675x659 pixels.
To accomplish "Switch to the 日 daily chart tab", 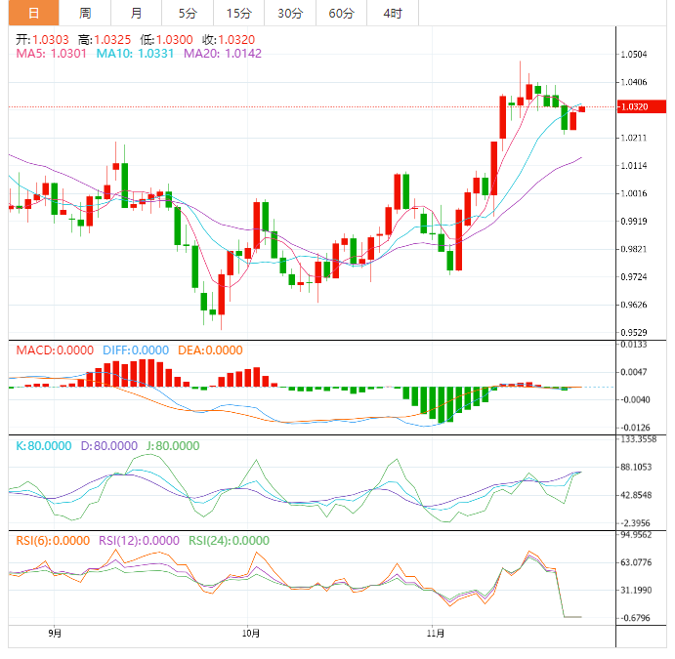I will [34, 13].
